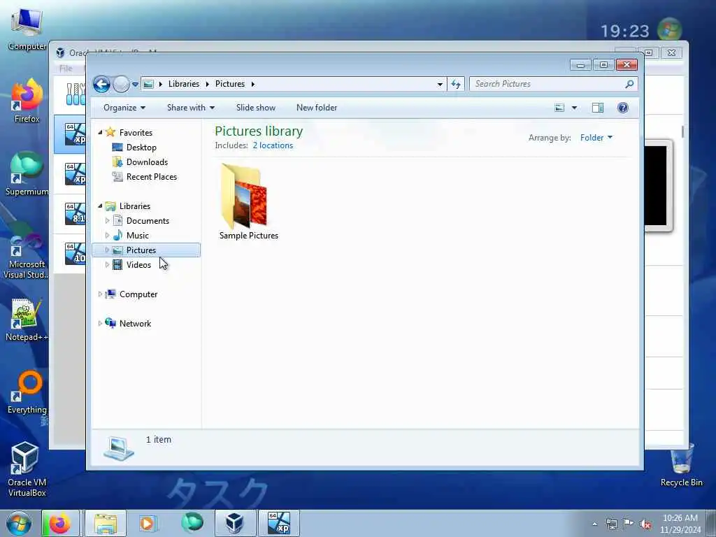Image resolution: width=716 pixels, height=537 pixels.
Task: Click the Notepad++ desktop shortcut
Action: pos(27,320)
